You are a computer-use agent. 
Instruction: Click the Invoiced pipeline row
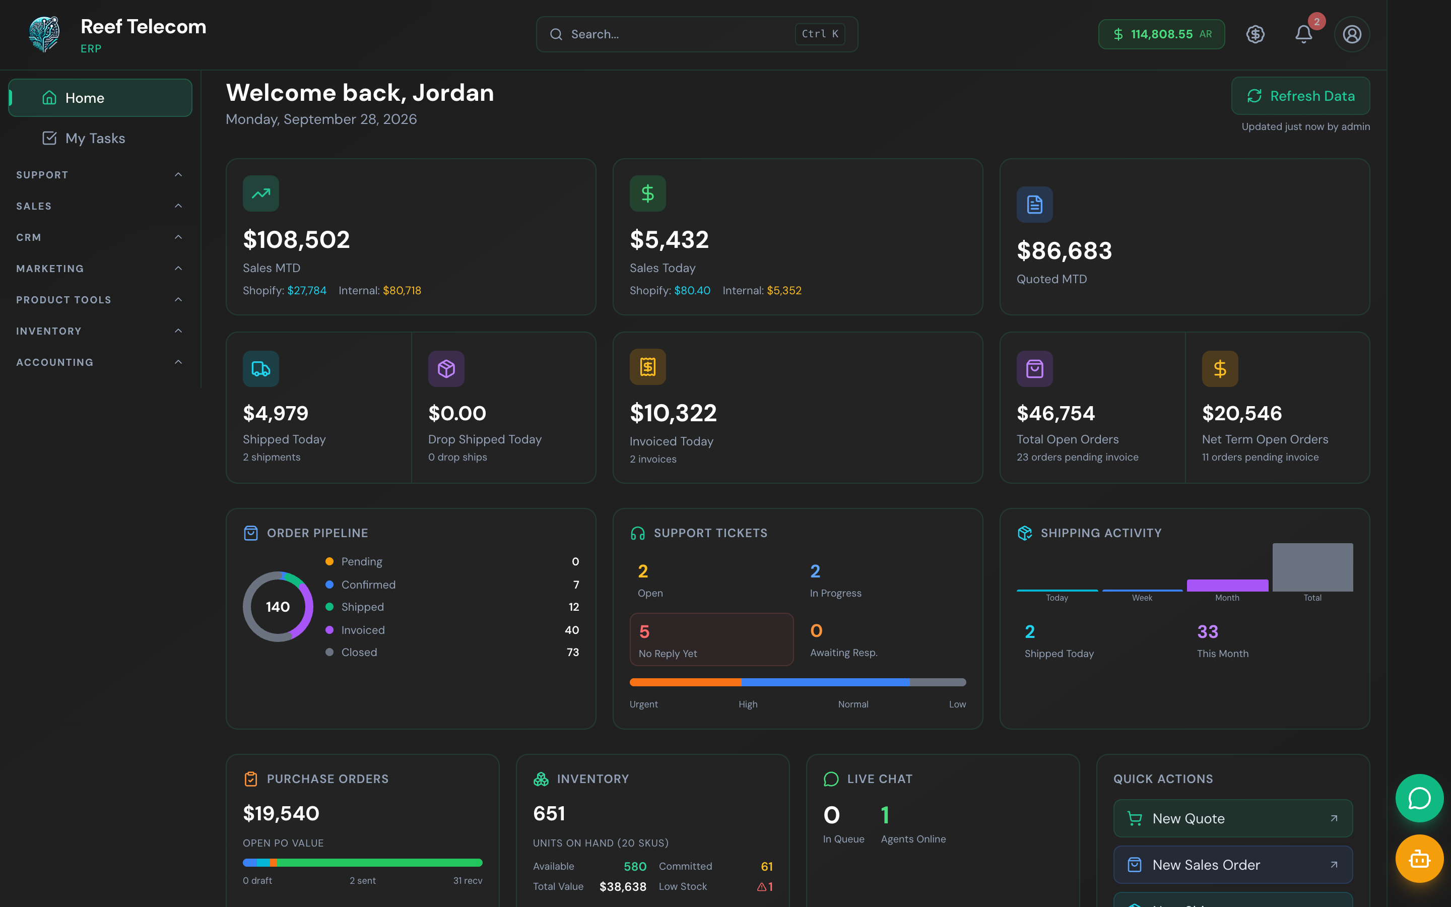[452, 630]
